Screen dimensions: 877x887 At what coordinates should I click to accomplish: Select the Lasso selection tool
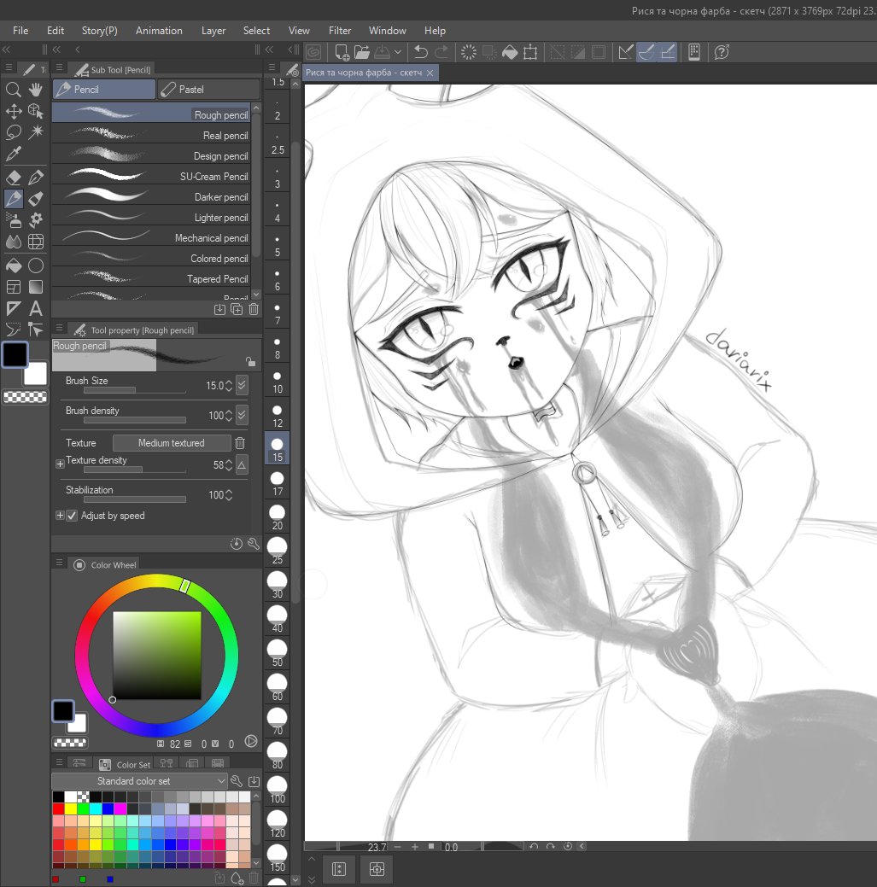click(14, 132)
